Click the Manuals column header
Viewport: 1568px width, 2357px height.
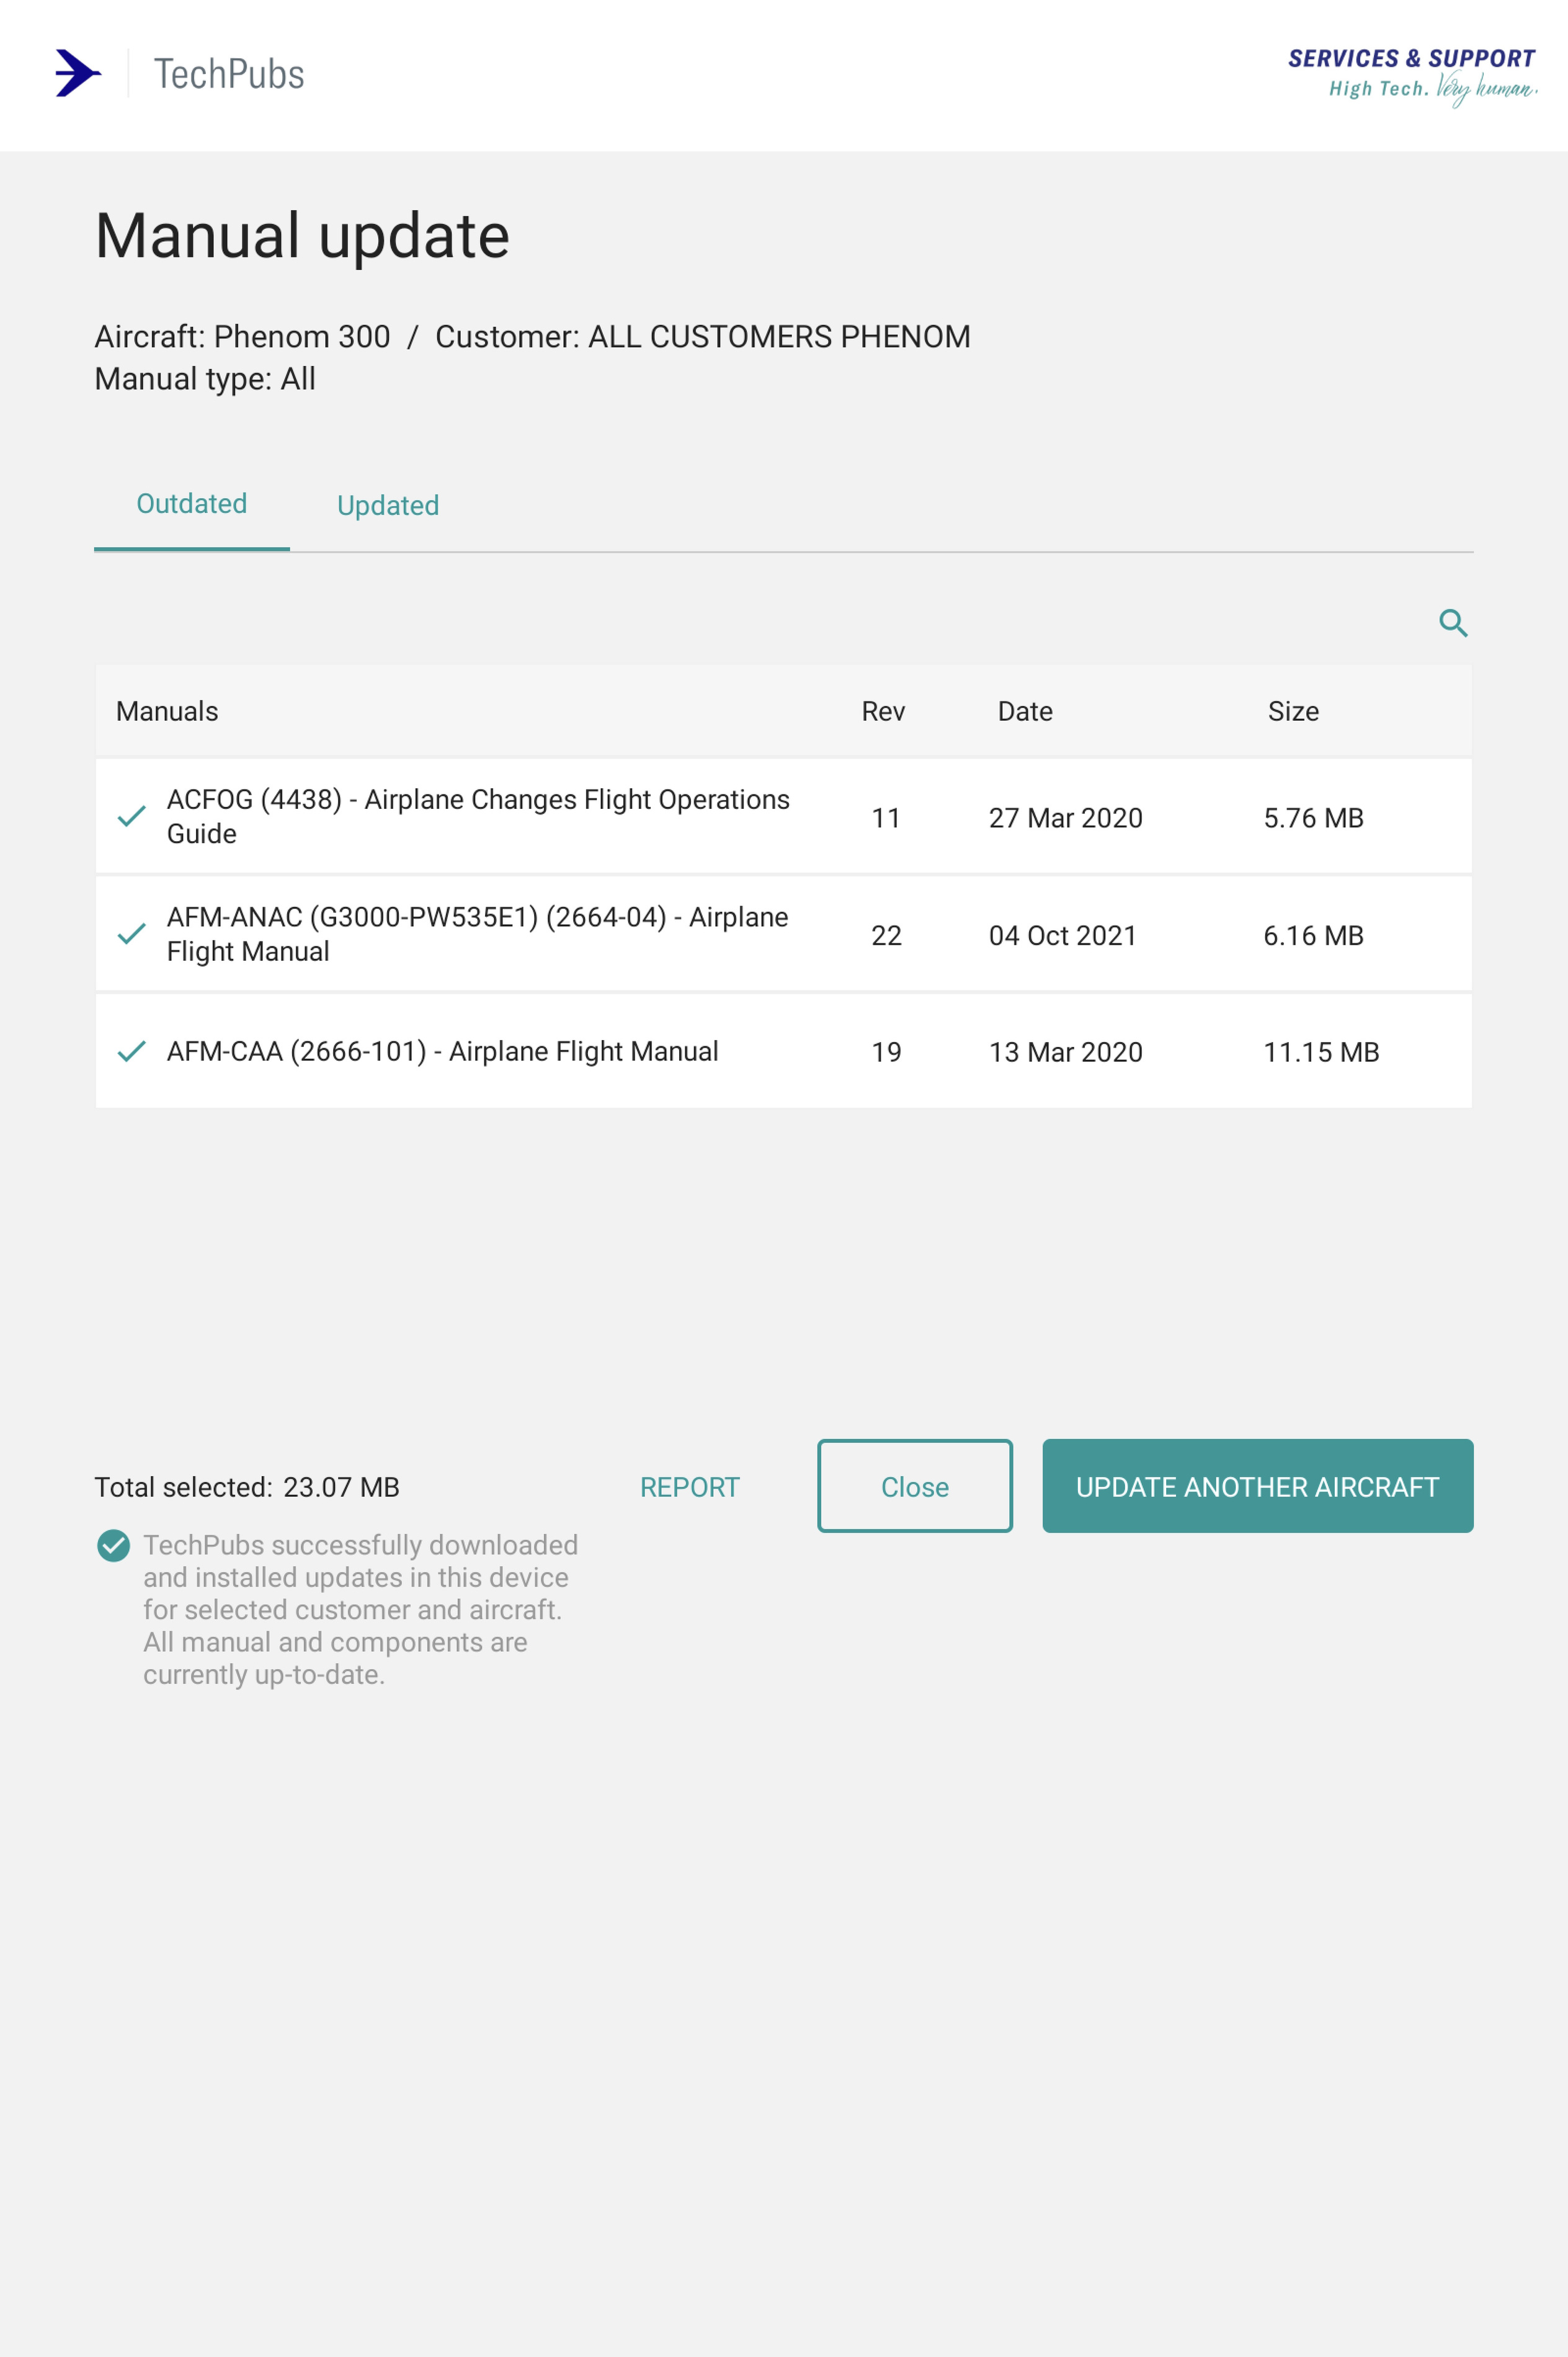click(x=167, y=711)
